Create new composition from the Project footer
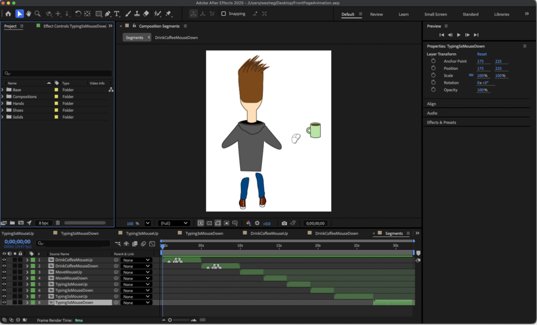 click(20, 223)
